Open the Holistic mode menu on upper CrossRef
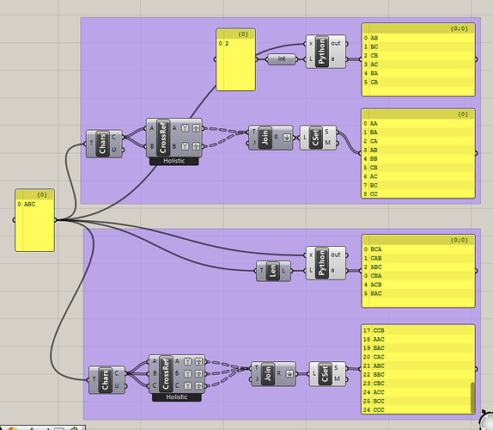The image size is (493, 430). (x=174, y=161)
